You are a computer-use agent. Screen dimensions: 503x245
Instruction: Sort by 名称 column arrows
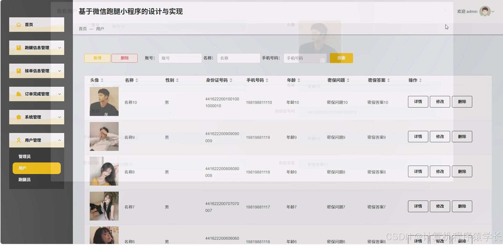[x=137, y=80]
